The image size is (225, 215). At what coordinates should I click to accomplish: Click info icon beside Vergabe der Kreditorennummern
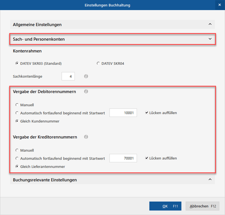(x=86, y=137)
